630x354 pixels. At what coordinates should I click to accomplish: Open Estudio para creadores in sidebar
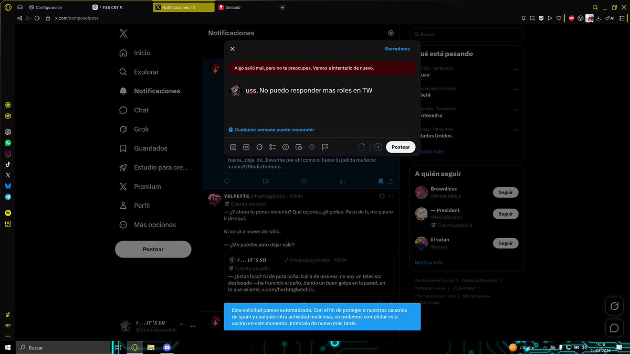[x=153, y=167]
